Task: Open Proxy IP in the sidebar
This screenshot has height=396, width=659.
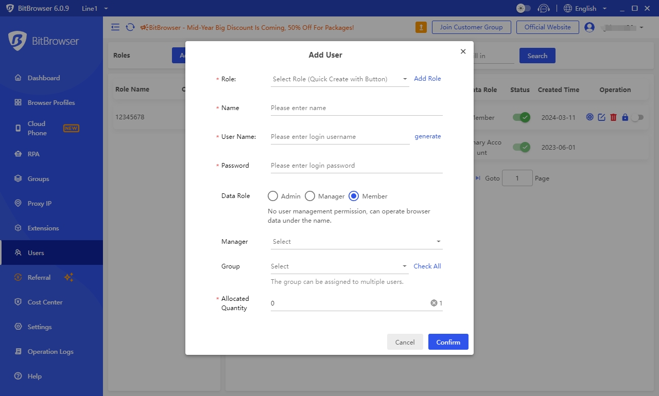Action: point(51,204)
